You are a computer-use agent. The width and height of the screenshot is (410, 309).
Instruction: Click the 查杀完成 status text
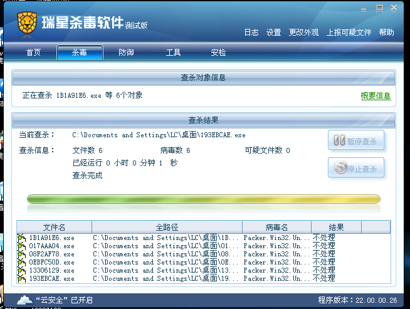tap(87, 175)
